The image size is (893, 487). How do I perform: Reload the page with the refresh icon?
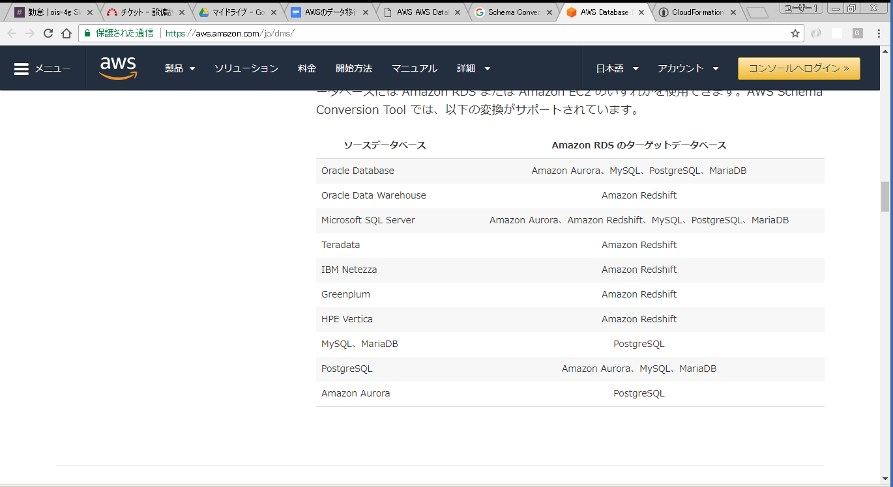coord(48,33)
